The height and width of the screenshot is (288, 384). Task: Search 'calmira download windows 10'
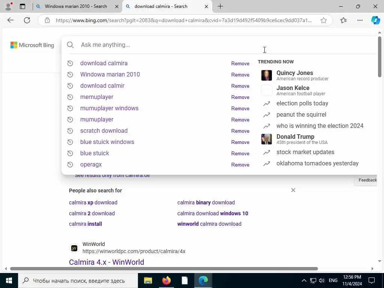pos(213,213)
